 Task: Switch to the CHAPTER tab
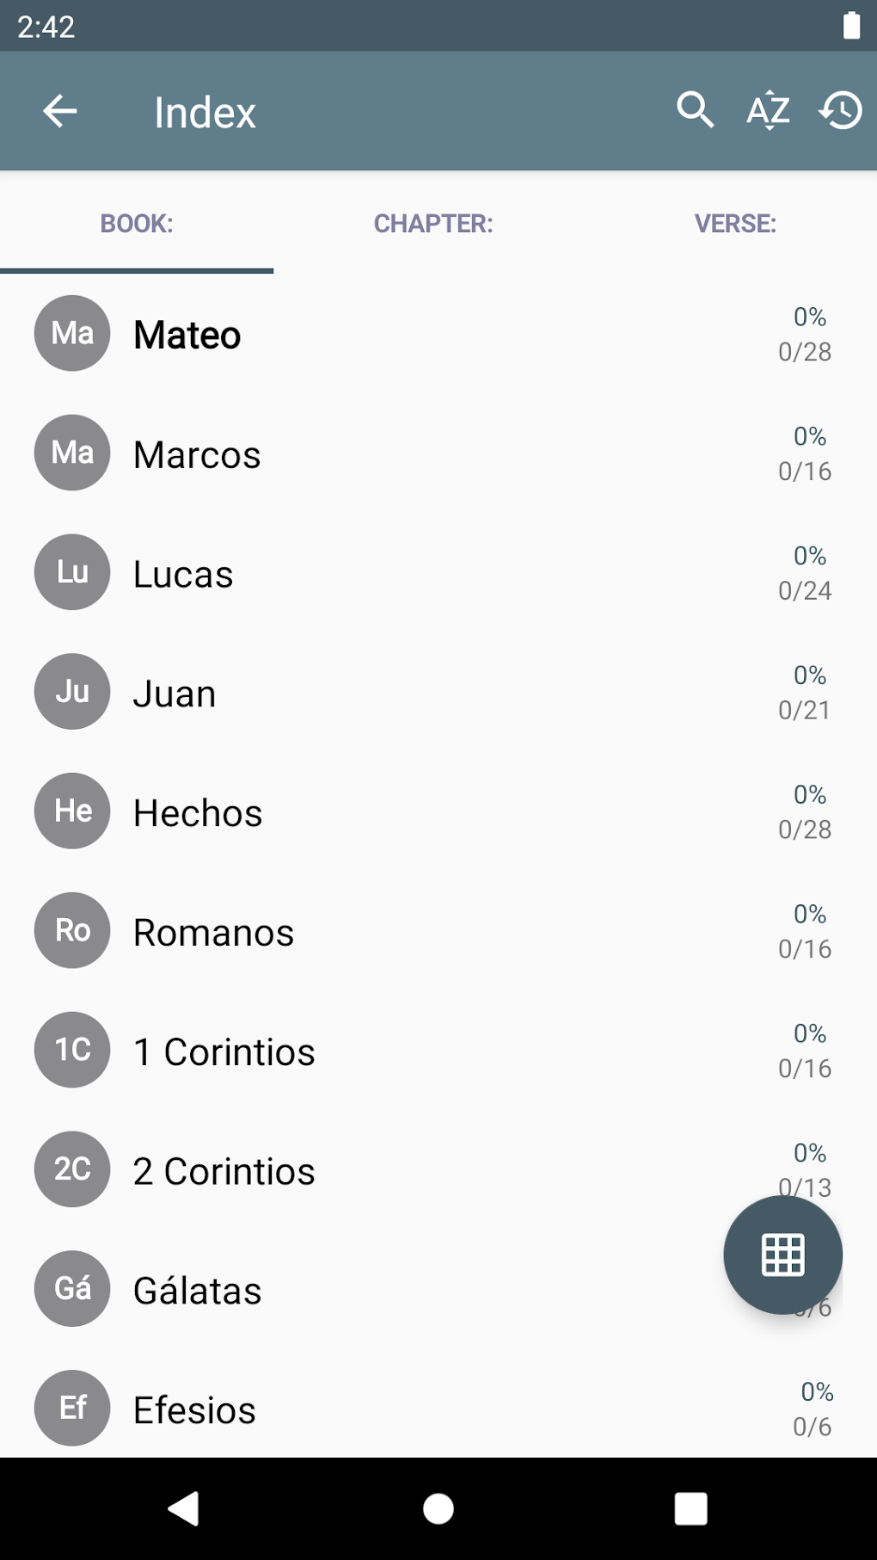click(x=433, y=224)
